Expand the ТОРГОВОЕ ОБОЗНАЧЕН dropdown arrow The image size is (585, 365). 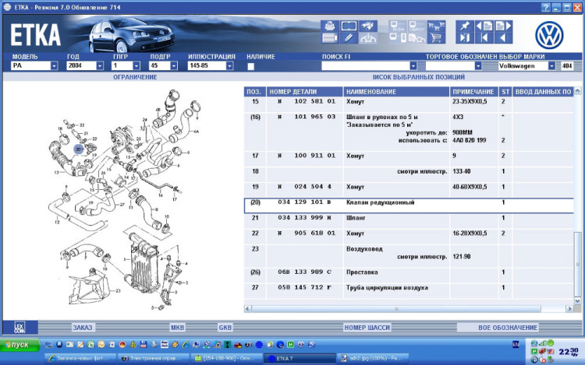pos(478,66)
